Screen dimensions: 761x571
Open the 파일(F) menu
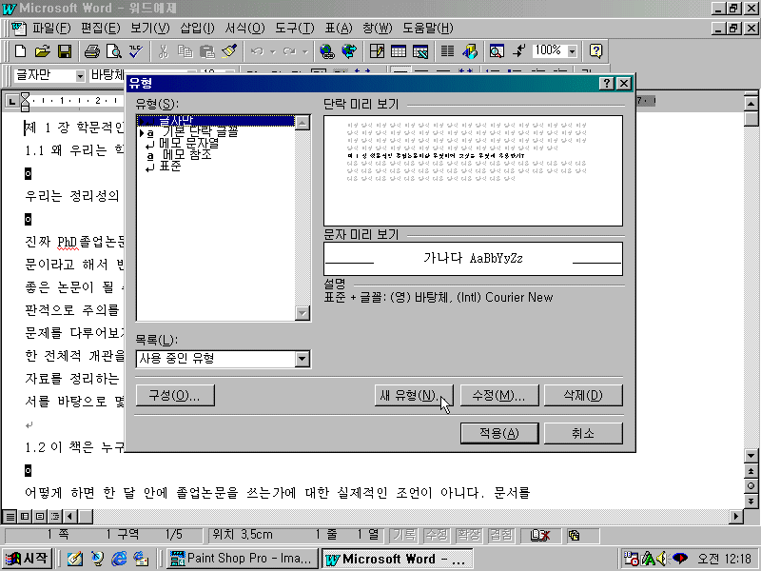pos(51,29)
